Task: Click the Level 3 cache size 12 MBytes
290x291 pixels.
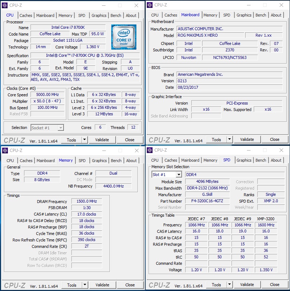Action: [104, 114]
